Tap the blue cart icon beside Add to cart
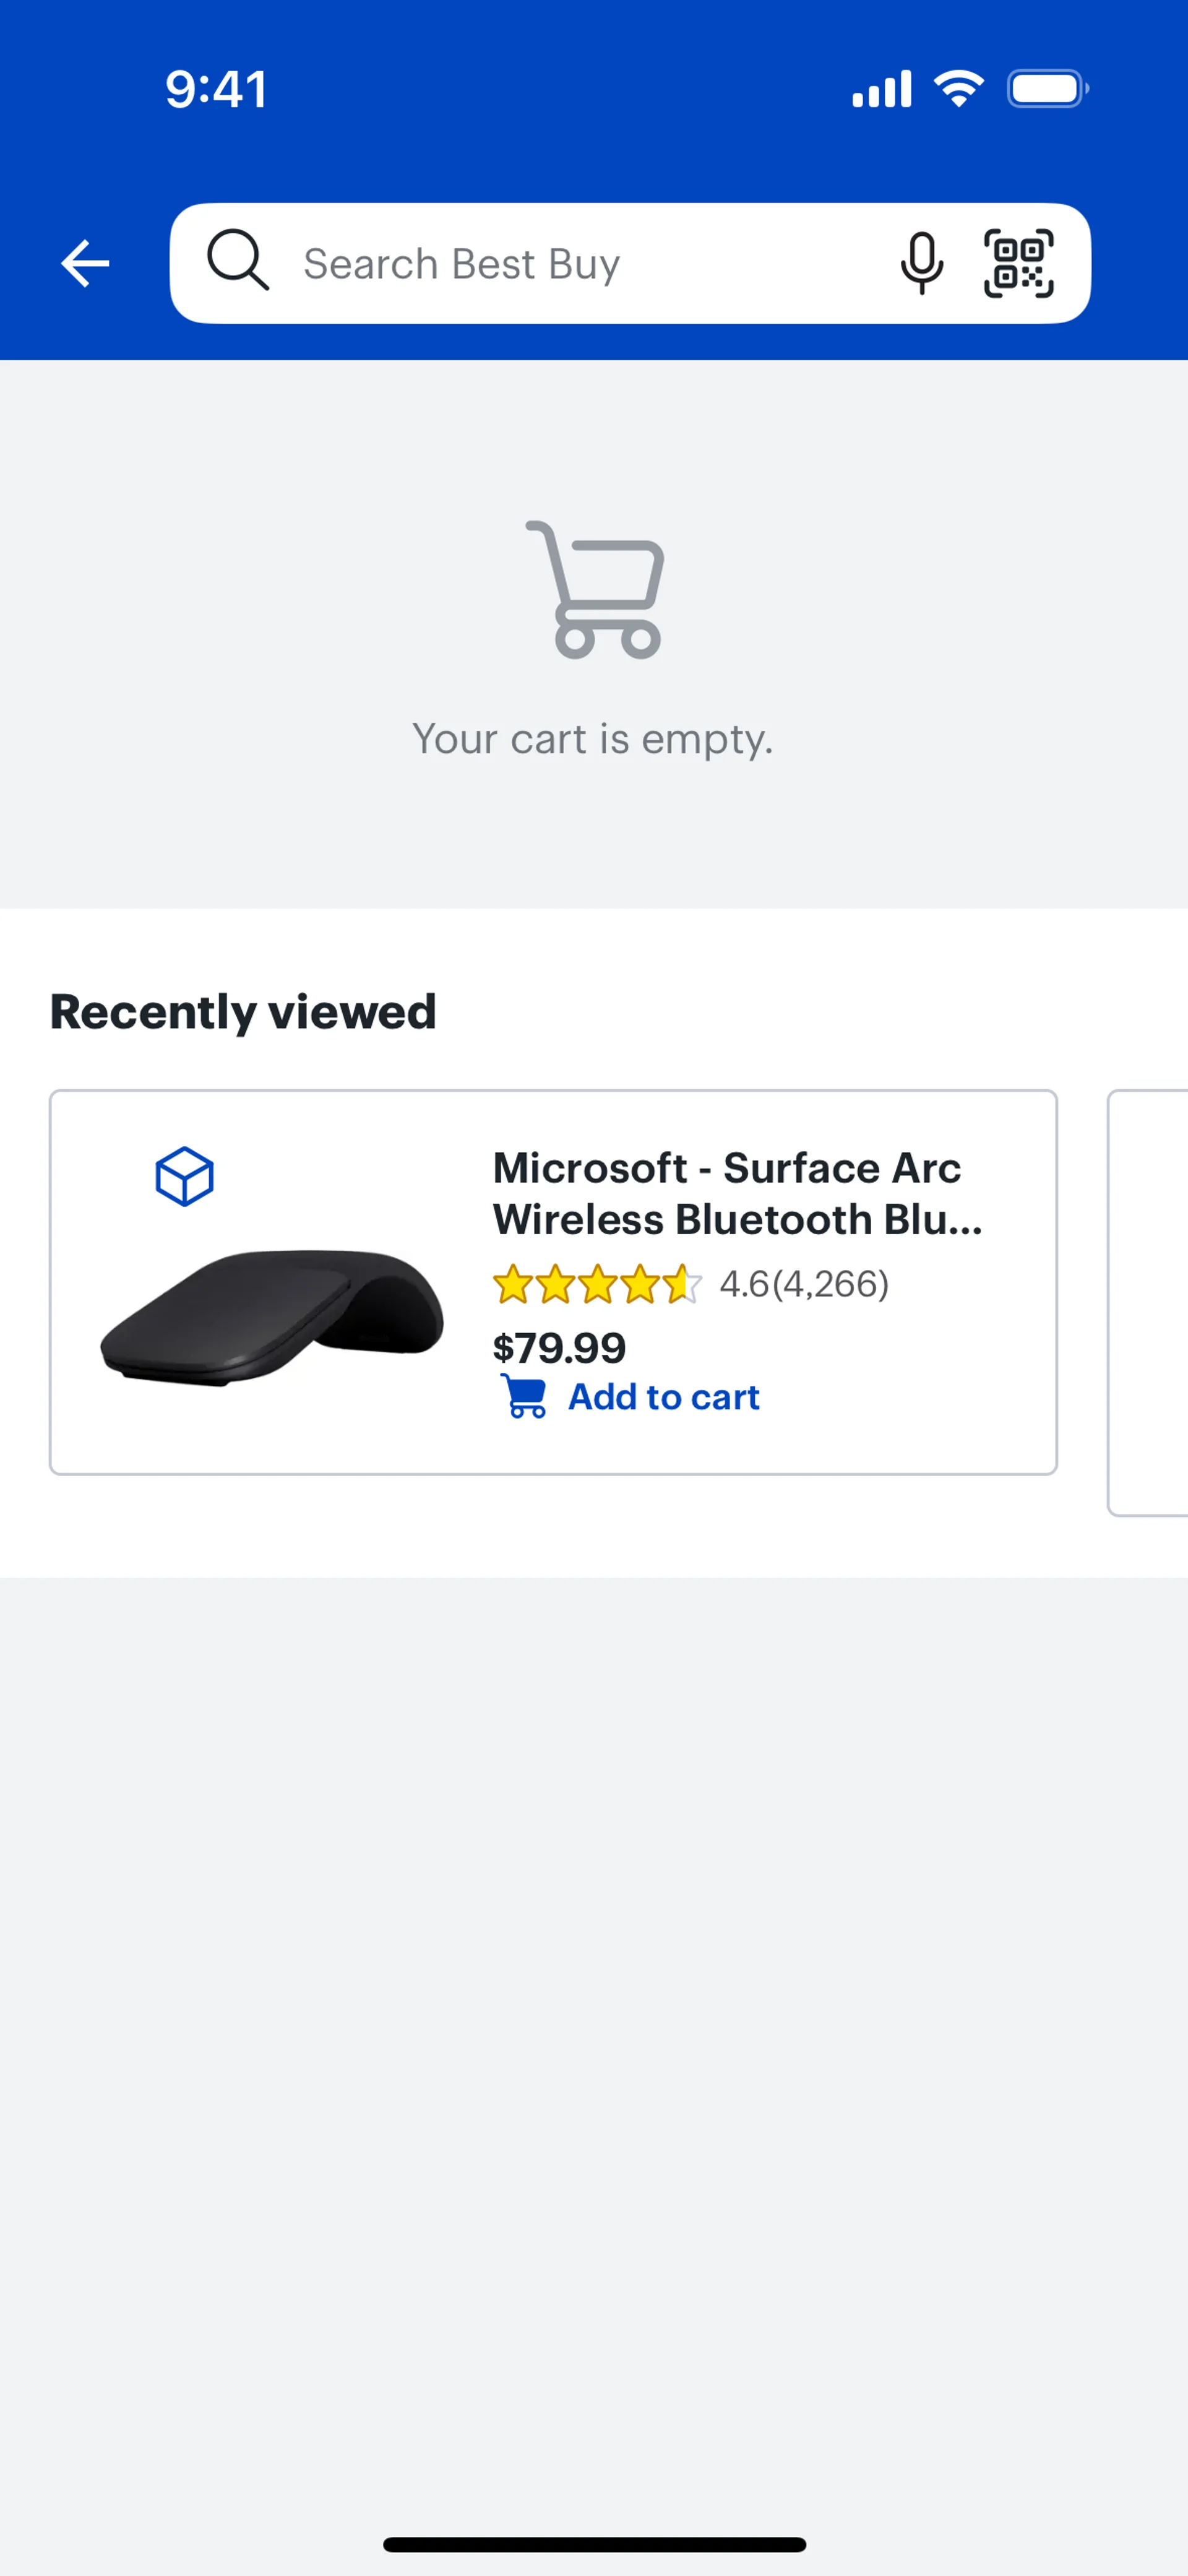Screen dimensions: 1188x2576 tap(524, 1396)
